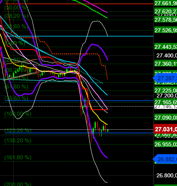Click the green price label 27.090,05
177x186 pixels.
166,118
